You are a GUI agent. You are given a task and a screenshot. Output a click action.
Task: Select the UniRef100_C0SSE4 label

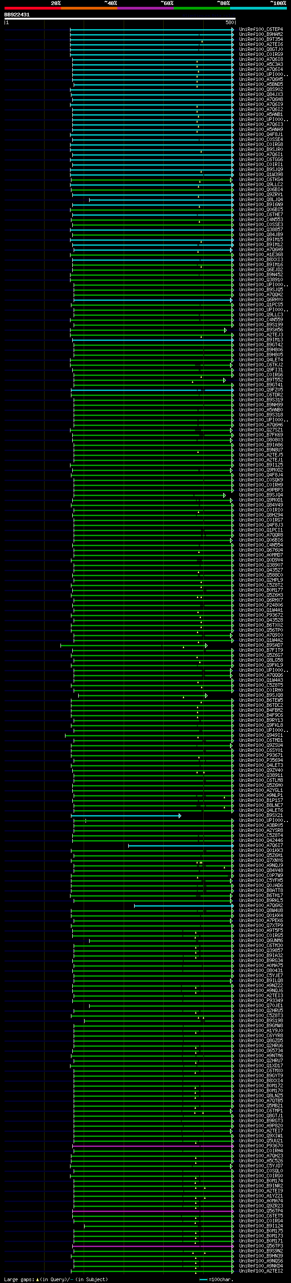[261, 139]
